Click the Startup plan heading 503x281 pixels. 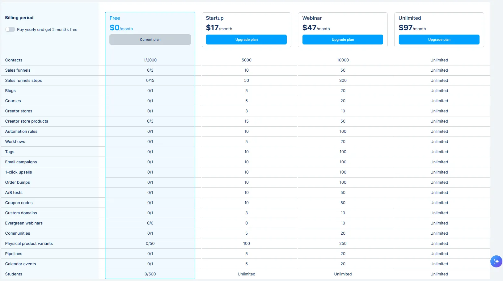point(215,18)
